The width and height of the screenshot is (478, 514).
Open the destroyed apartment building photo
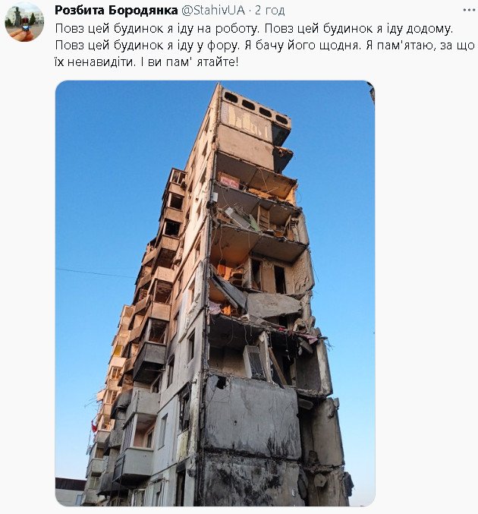click(215, 293)
